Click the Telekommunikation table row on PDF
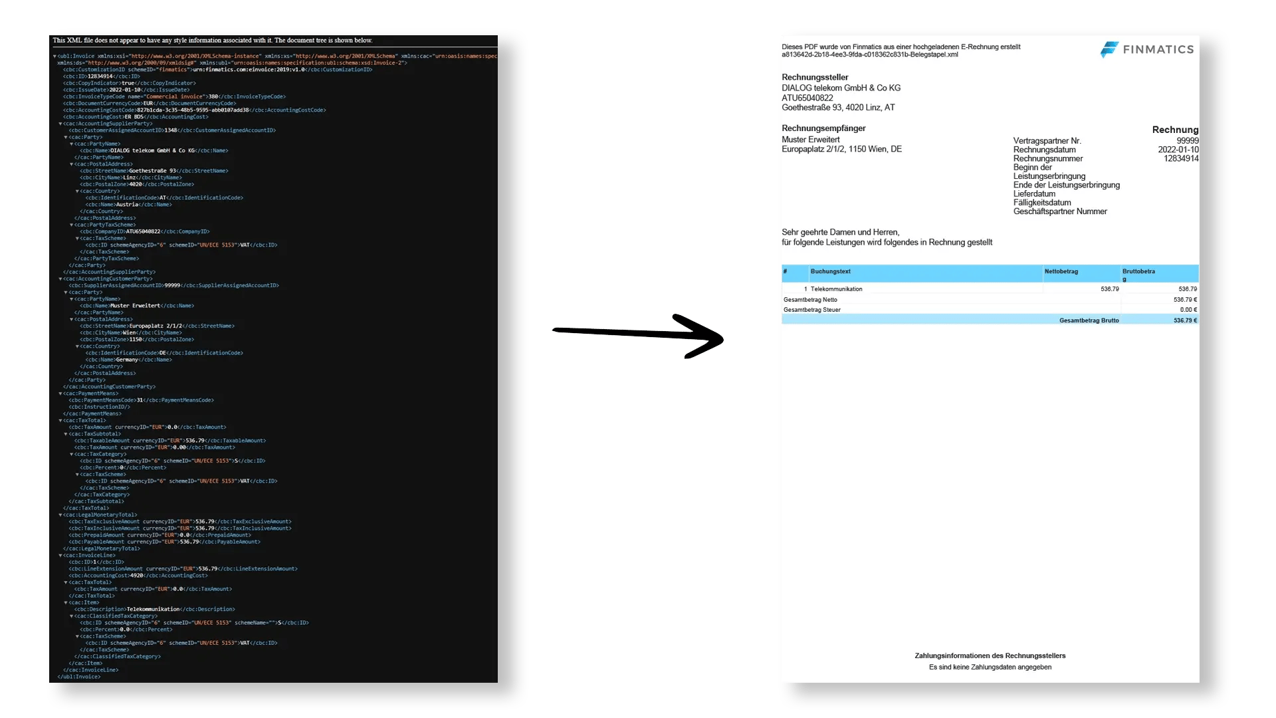The image size is (1276, 718). click(990, 289)
